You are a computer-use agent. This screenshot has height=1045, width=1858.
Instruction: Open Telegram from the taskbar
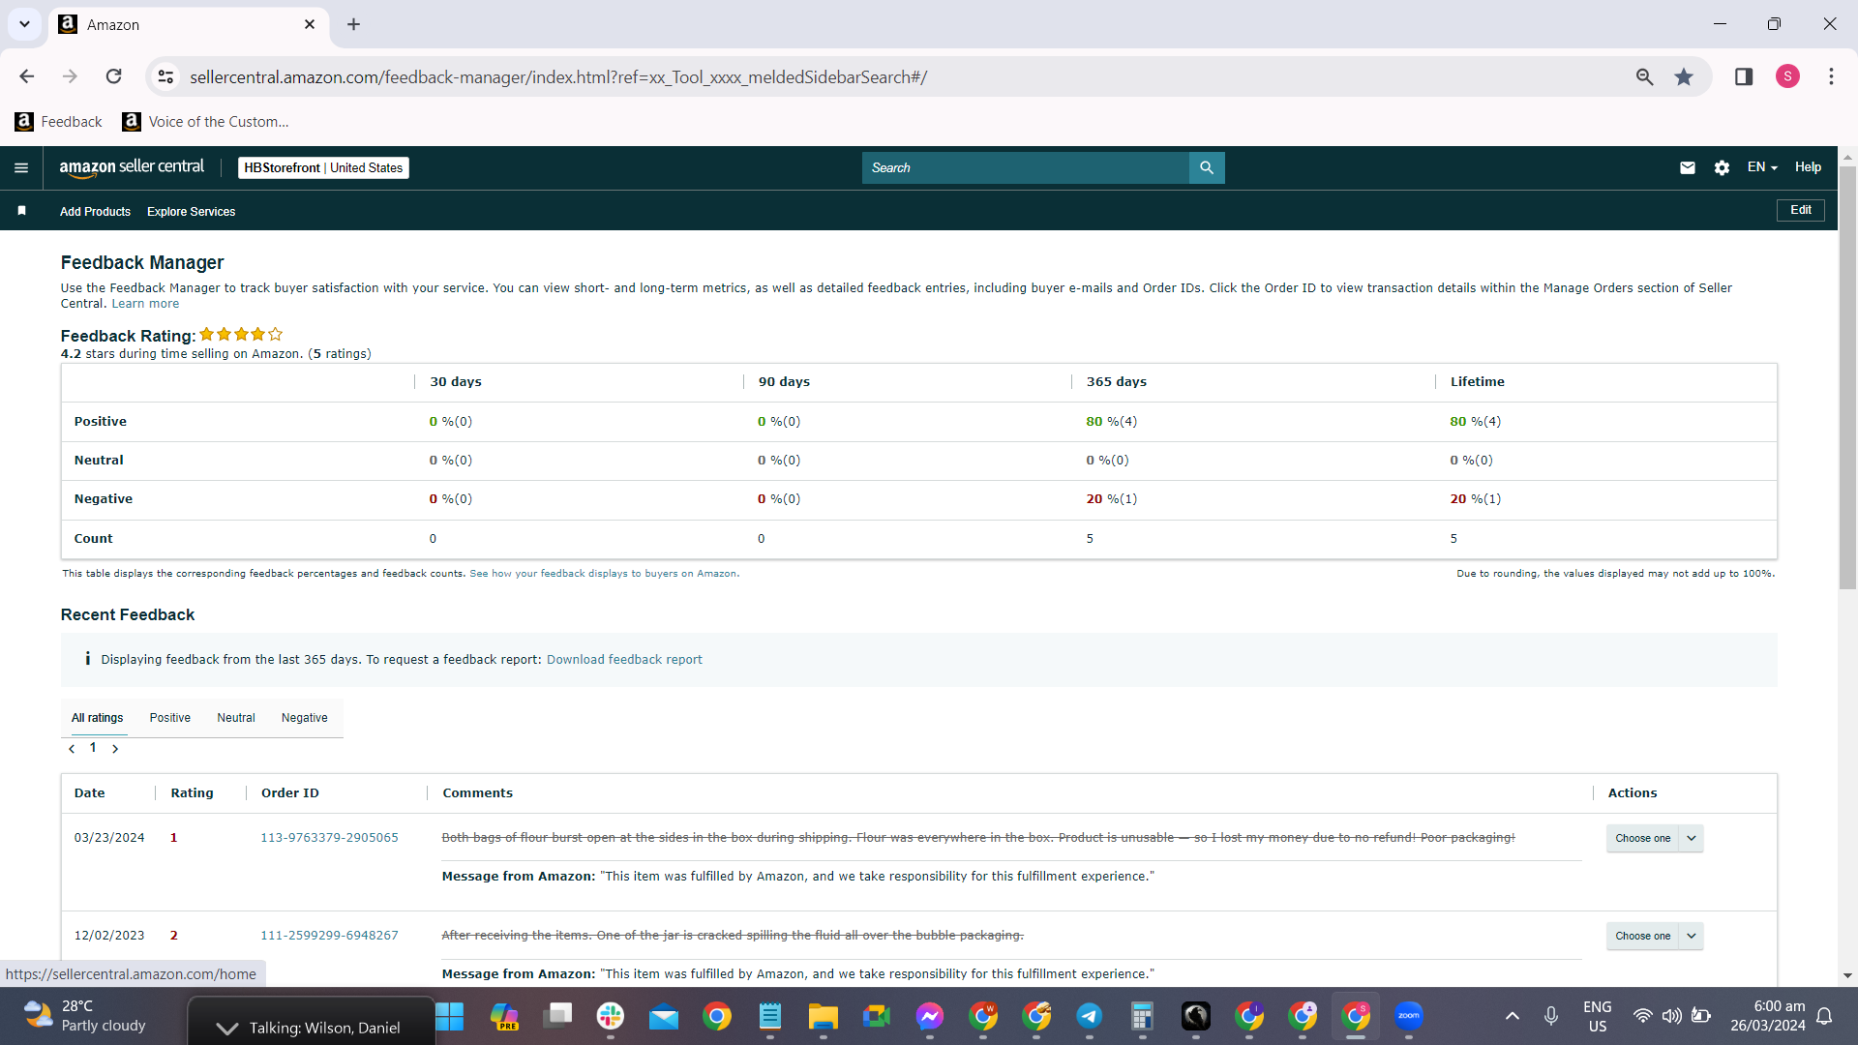coord(1090,1016)
